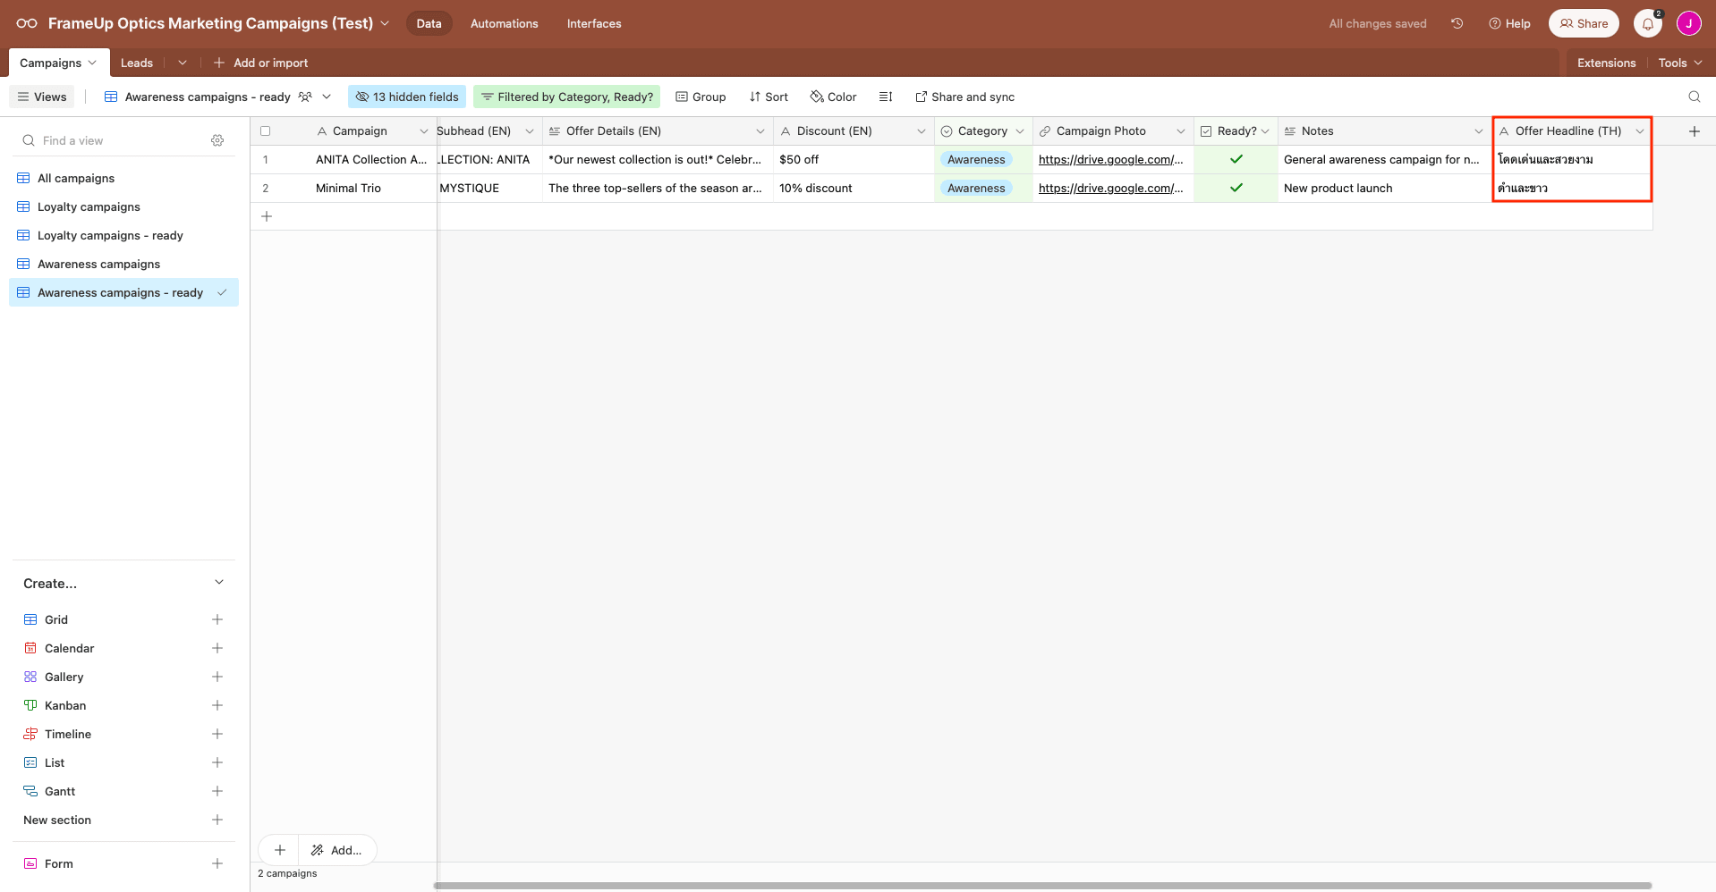Open the Campaign Photo link for Minimal Trio
This screenshot has width=1716, height=892.
[x=1110, y=188]
